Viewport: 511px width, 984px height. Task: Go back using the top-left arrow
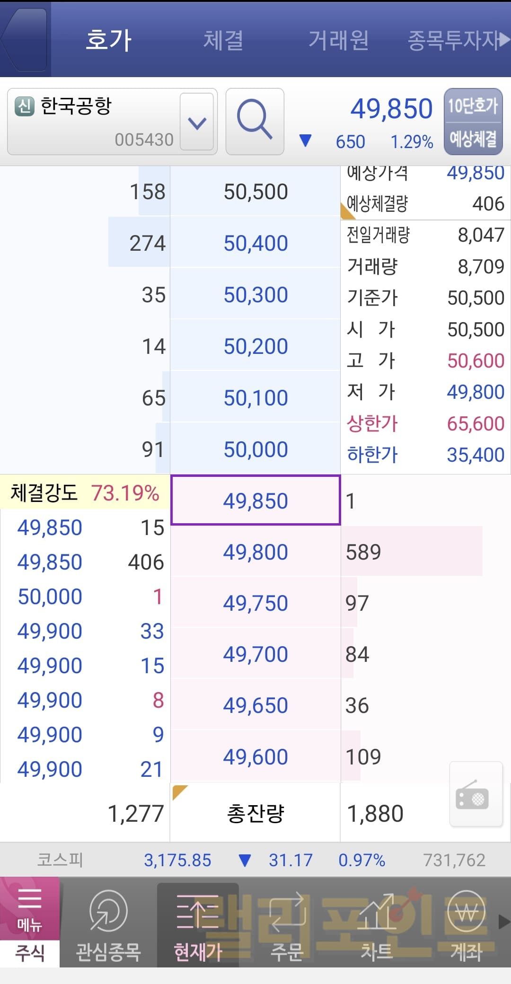click(x=25, y=40)
